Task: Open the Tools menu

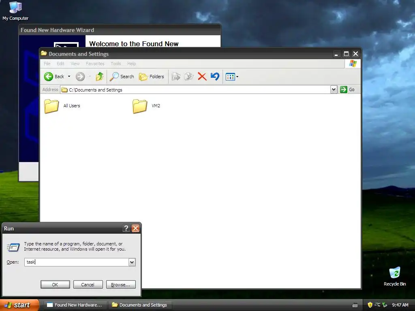Action: pyautogui.click(x=116, y=64)
